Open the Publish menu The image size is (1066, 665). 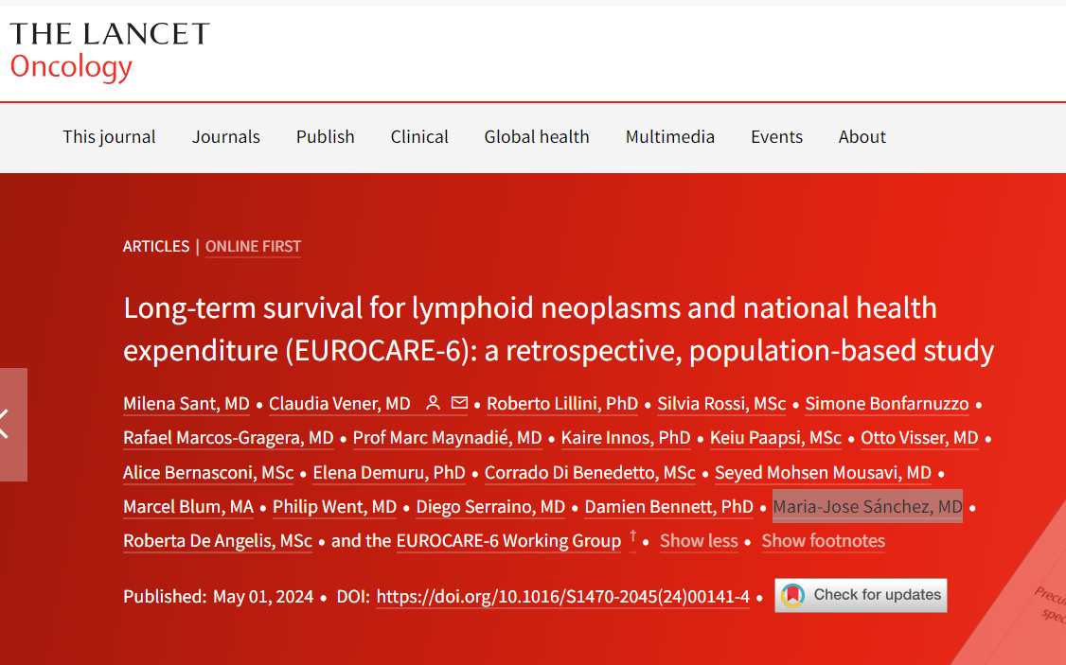[325, 137]
